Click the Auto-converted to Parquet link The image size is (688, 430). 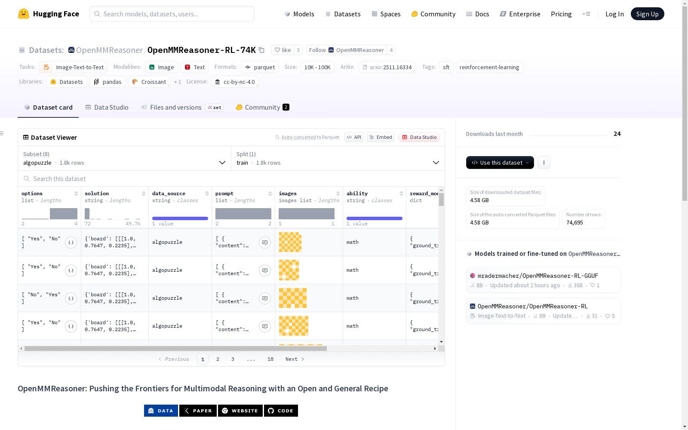coord(310,137)
